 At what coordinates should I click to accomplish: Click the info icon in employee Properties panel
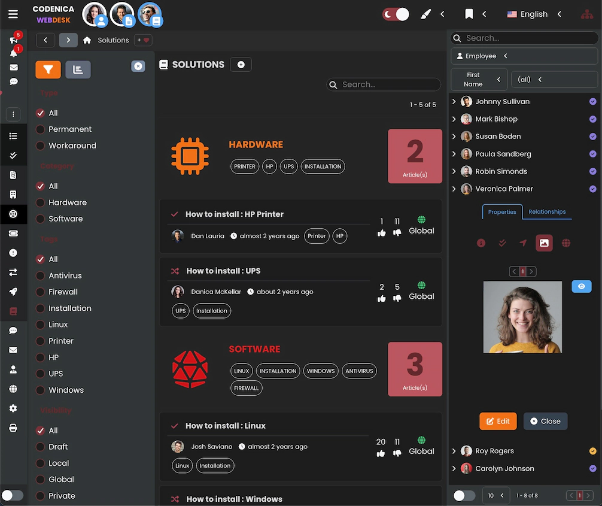481,243
